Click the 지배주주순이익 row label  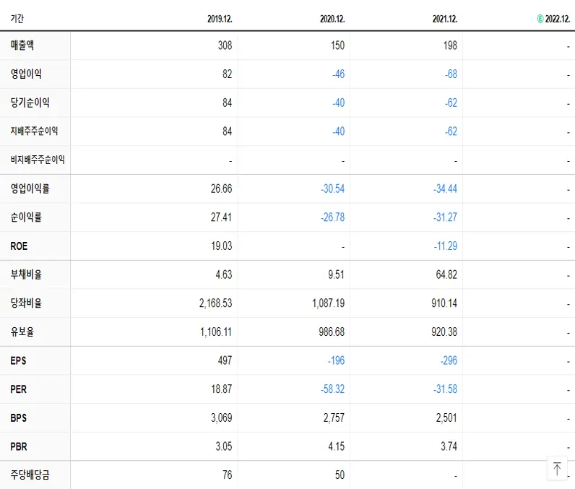pyautogui.click(x=34, y=131)
